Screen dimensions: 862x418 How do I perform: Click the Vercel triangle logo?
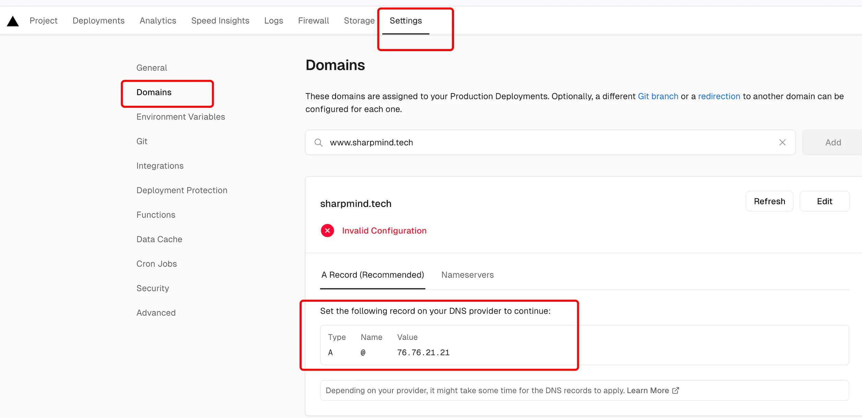[13, 21]
